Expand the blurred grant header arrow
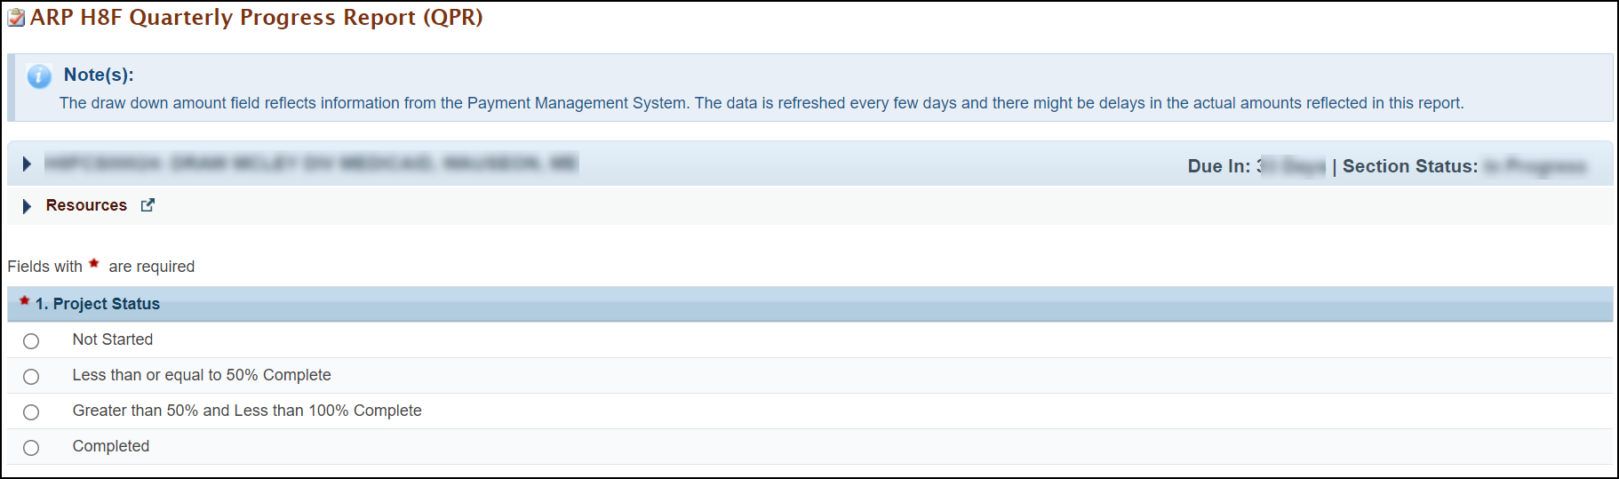This screenshot has width=1619, height=479. (27, 164)
